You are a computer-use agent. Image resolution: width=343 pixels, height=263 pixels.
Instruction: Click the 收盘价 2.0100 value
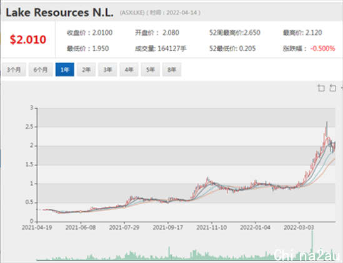pos(90,32)
